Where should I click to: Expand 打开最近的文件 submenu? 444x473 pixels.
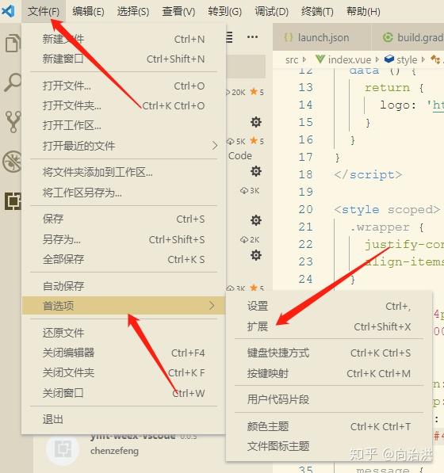click(x=124, y=146)
